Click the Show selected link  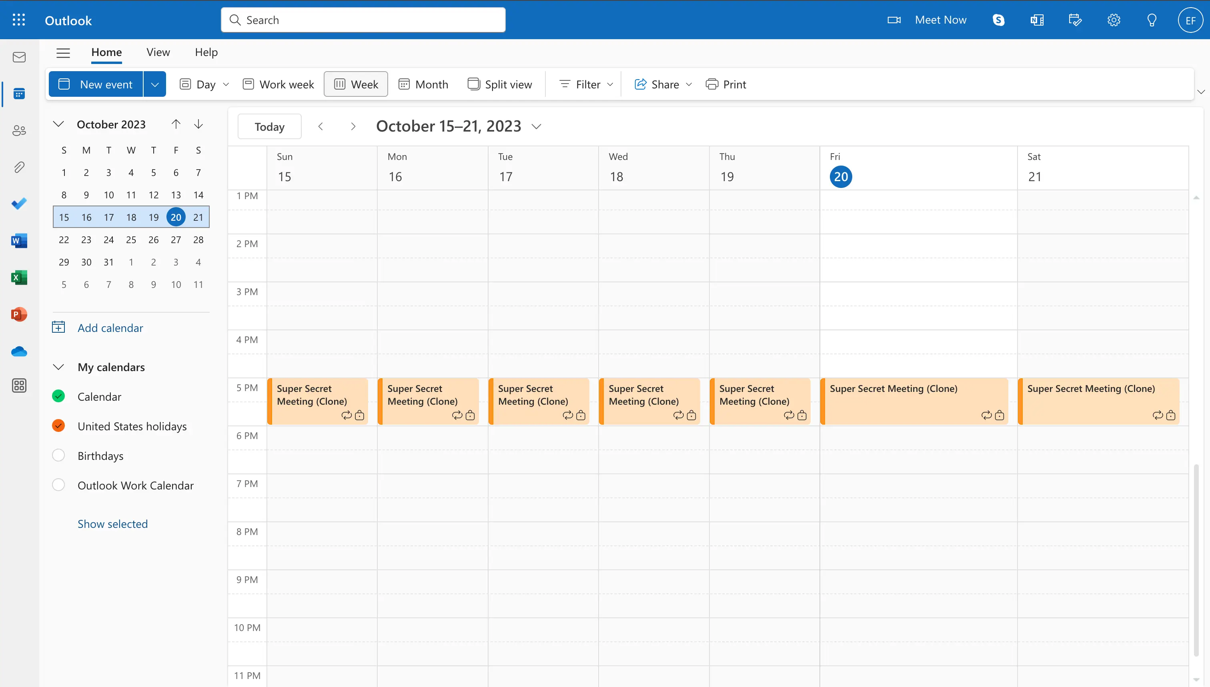pyautogui.click(x=112, y=523)
